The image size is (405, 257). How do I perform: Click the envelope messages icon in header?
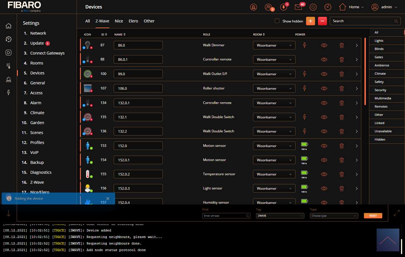pyautogui.click(x=298, y=7)
